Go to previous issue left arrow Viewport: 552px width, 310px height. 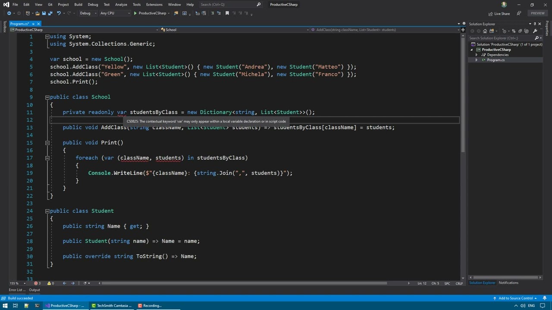(64, 283)
